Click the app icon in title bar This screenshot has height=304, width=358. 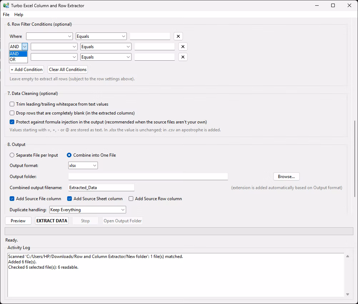point(6,5)
